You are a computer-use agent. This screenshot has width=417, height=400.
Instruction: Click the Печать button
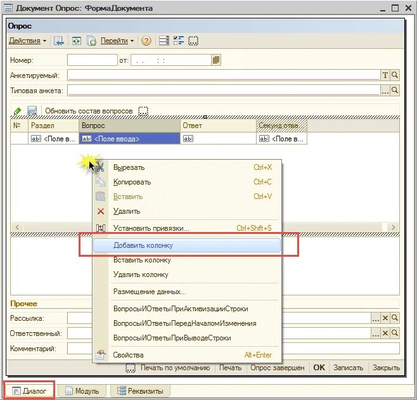[x=230, y=368]
